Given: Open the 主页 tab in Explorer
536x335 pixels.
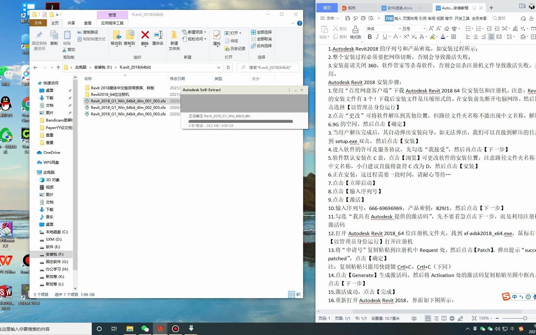Looking at the screenshot, I should [x=55, y=23].
